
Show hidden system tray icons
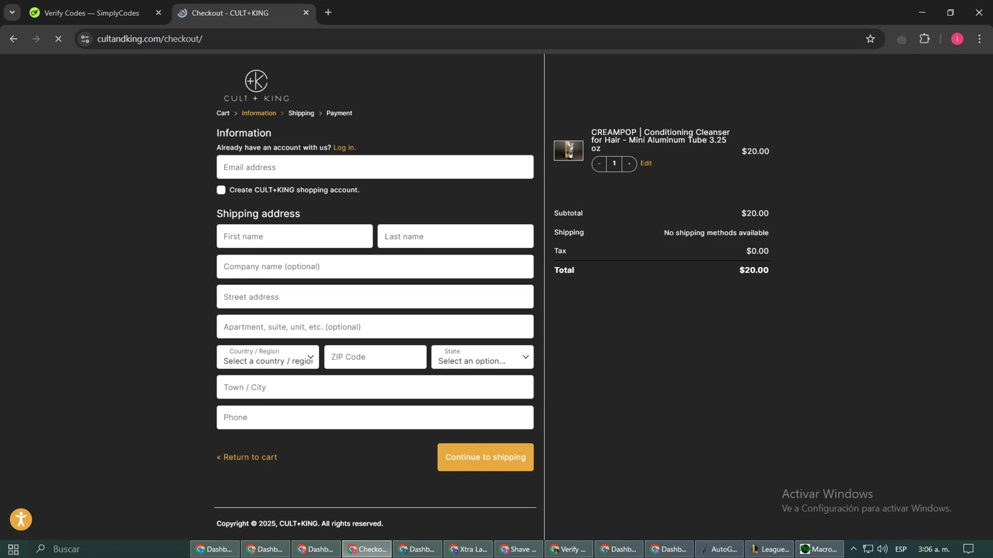[853, 549]
